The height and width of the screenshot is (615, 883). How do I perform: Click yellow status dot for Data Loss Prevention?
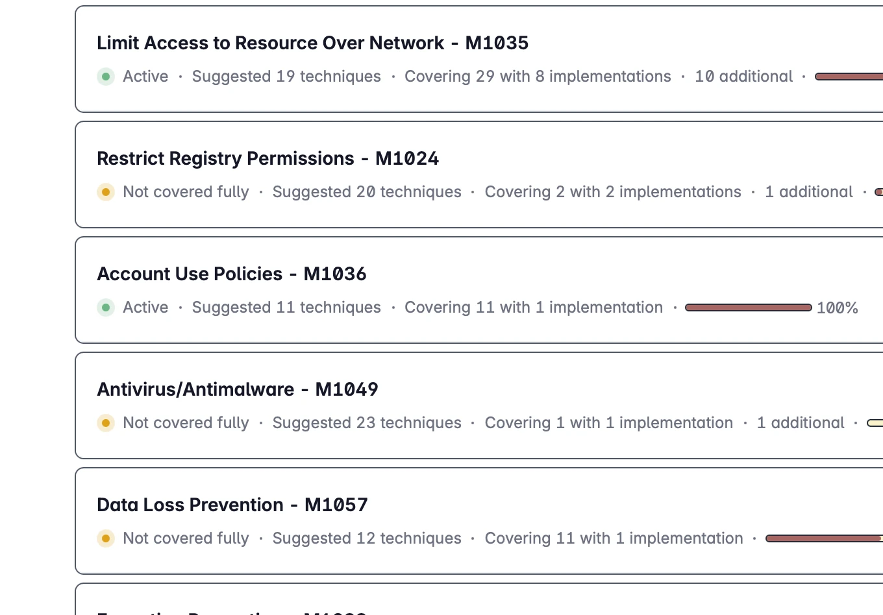[x=106, y=538]
